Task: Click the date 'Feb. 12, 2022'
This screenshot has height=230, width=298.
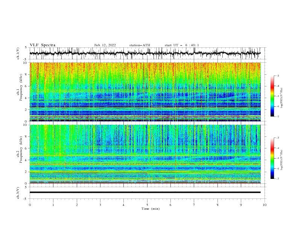Action: point(105,45)
